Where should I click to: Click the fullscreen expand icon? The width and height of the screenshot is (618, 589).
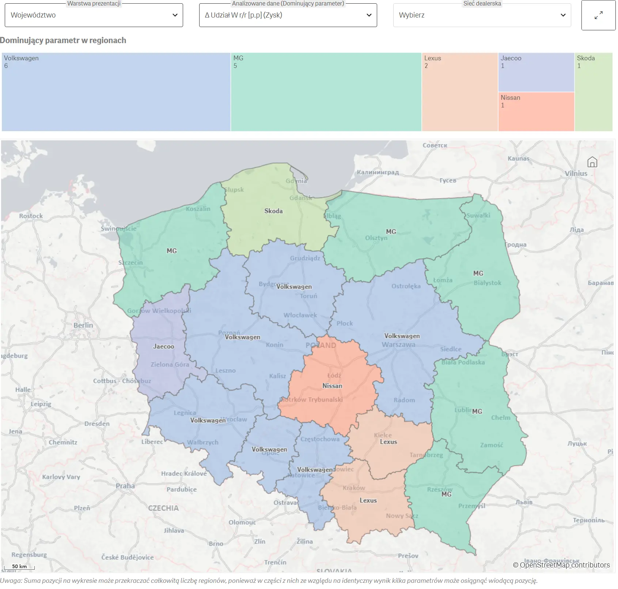(x=598, y=15)
